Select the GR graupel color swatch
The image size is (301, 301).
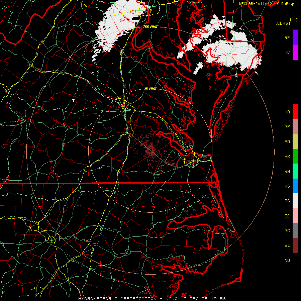[295, 126]
